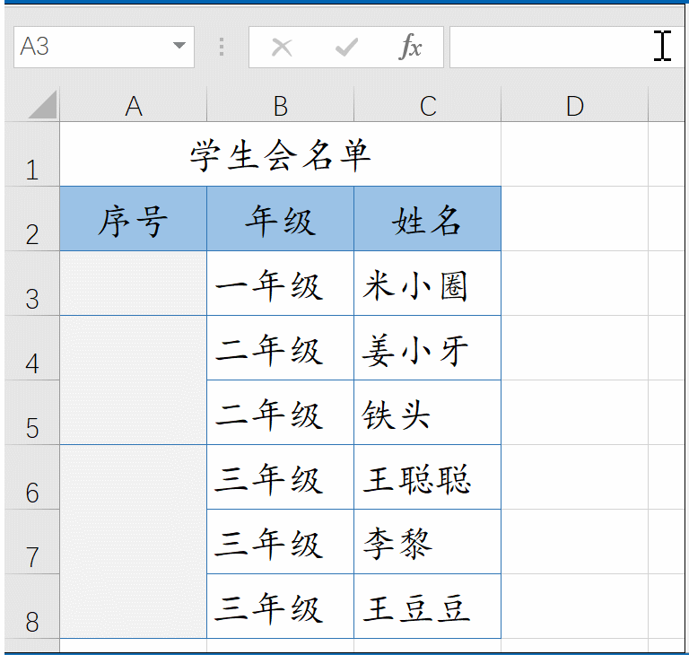The image size is (689, 655).
Task: Click into the formula bar input
Action: (567, 47)
